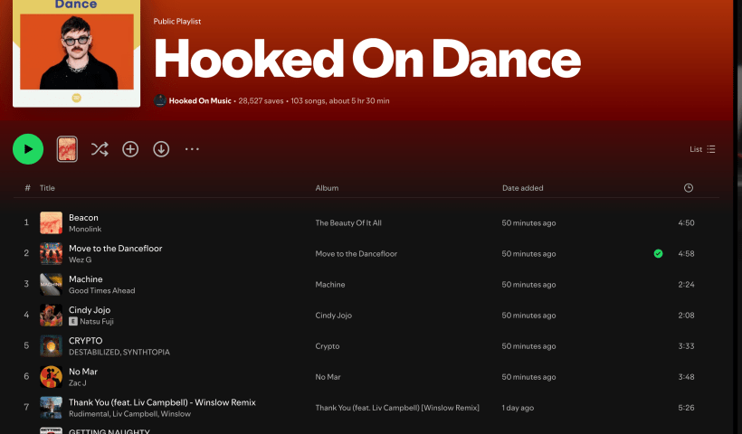Click the green saved checkmark on Move to the Dancefloor

[658, 253]
